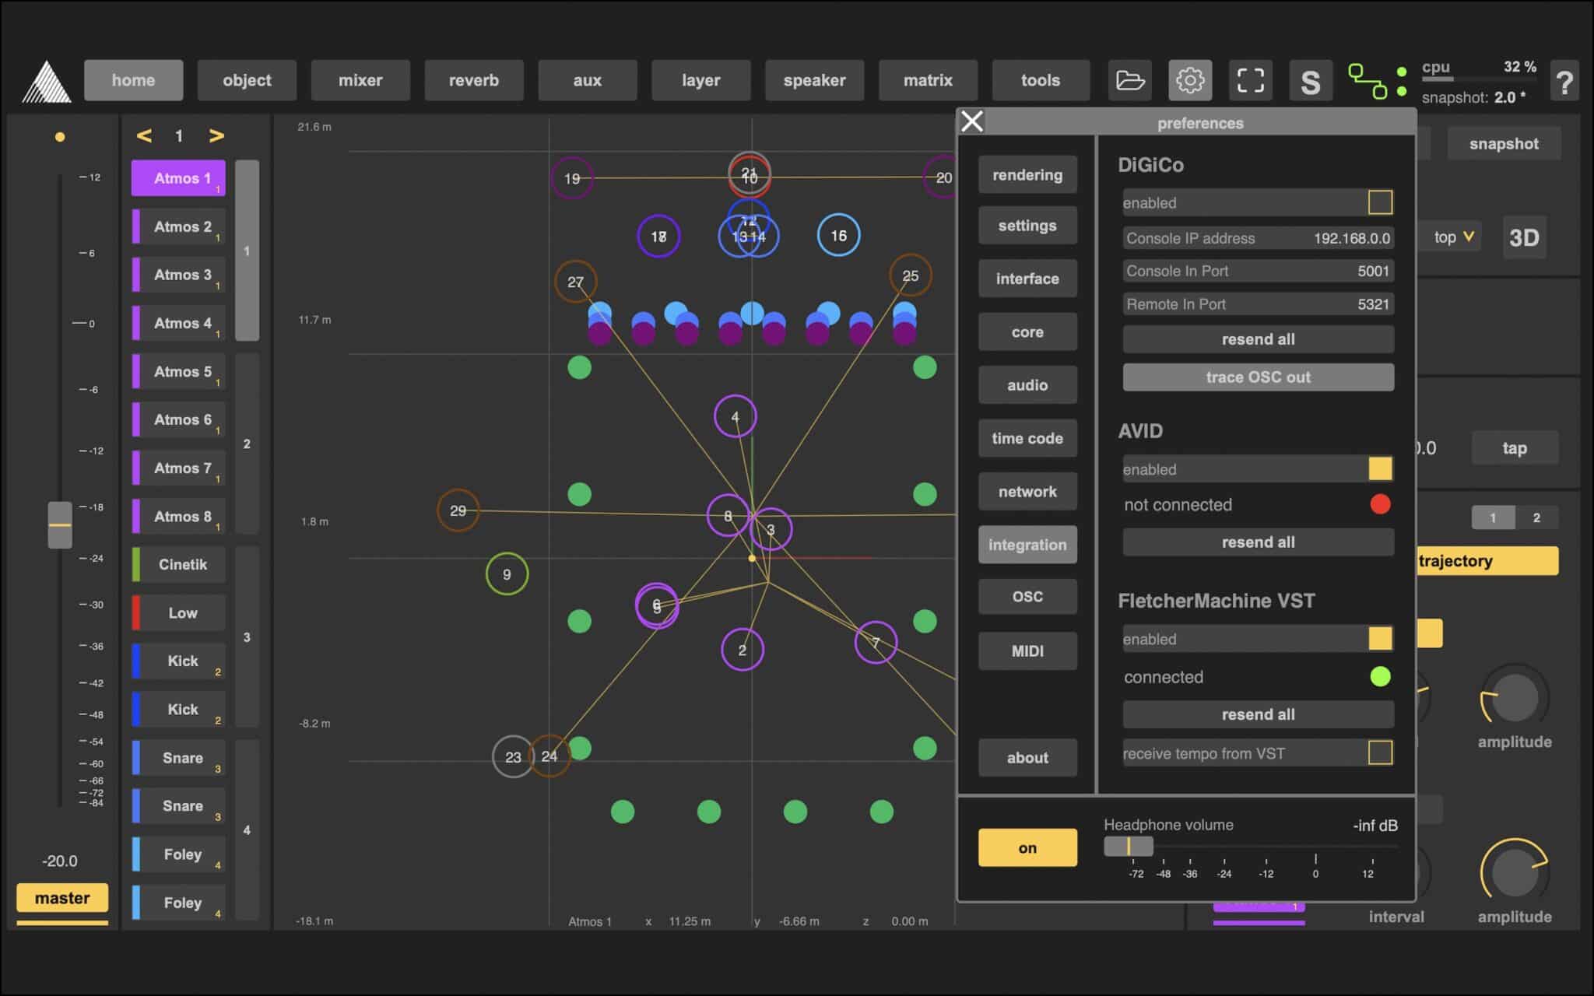Select speaker object circle 29
The width and height of the screenshot is (1594, 996).
pos(458,510)
